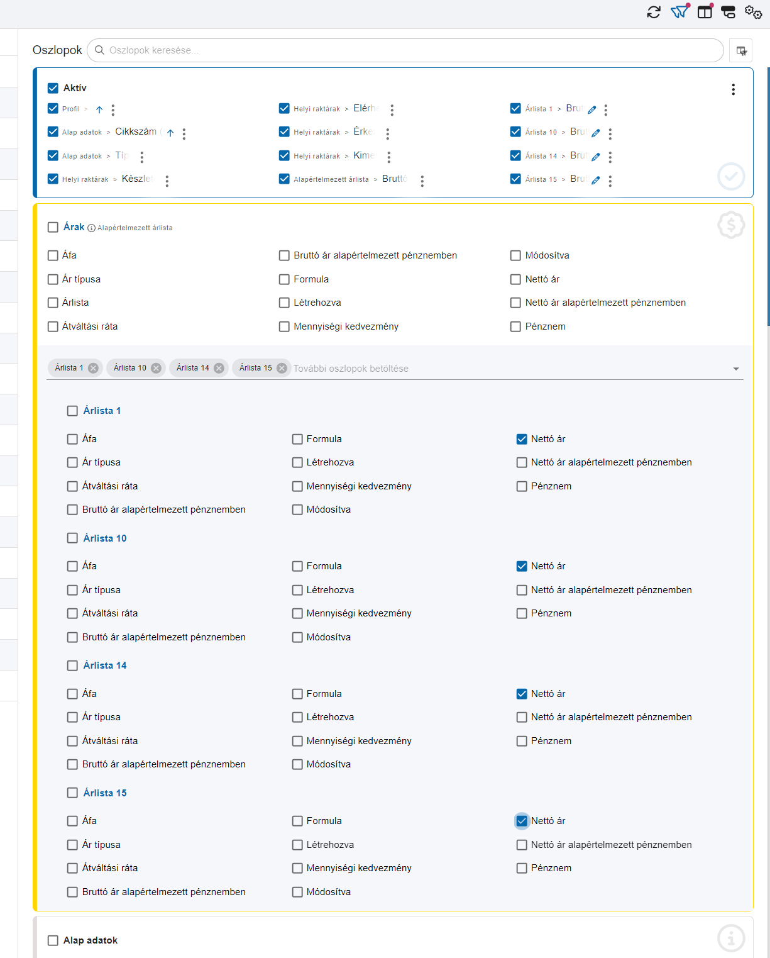Check Átváltási ráta under the Árlista 15 group
Image resolution: width=770 pixels, height=958 pixels.
73,868
